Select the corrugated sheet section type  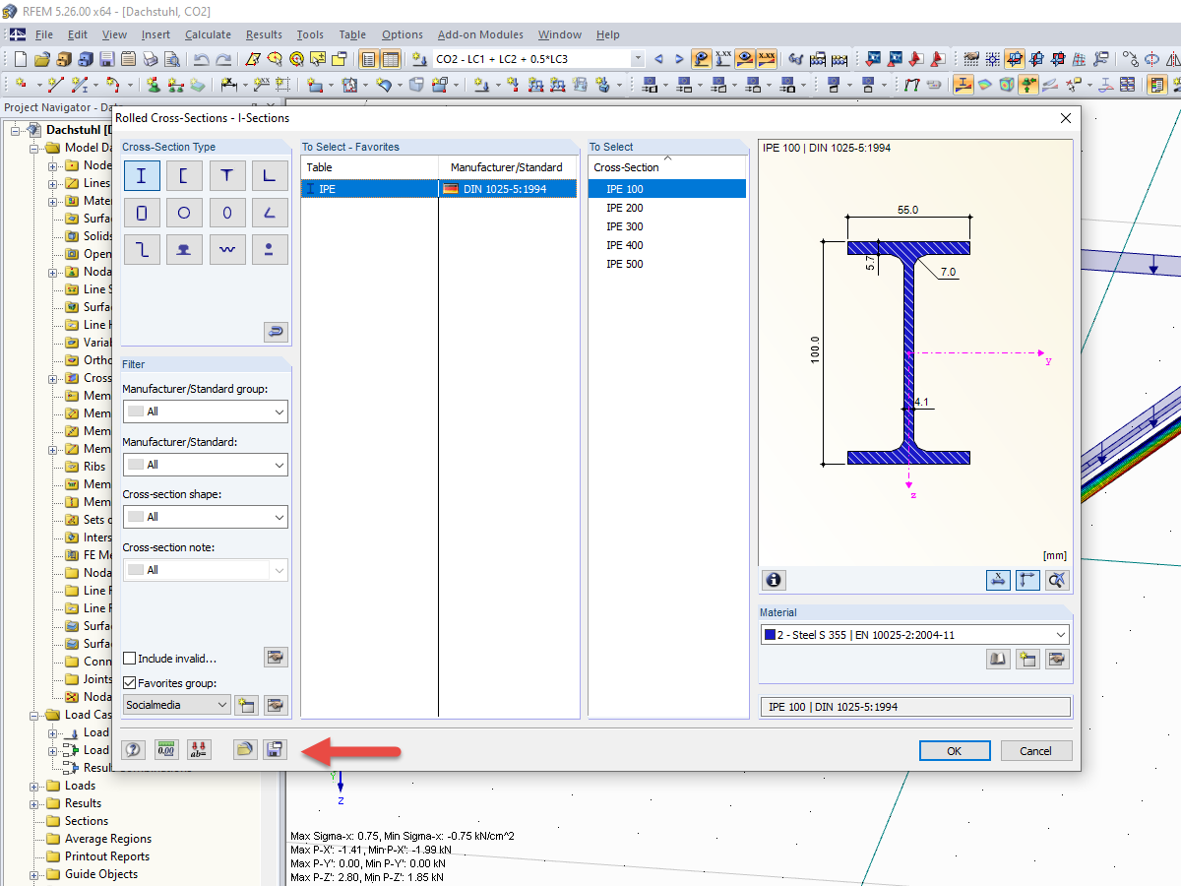(x=227, y=250)
